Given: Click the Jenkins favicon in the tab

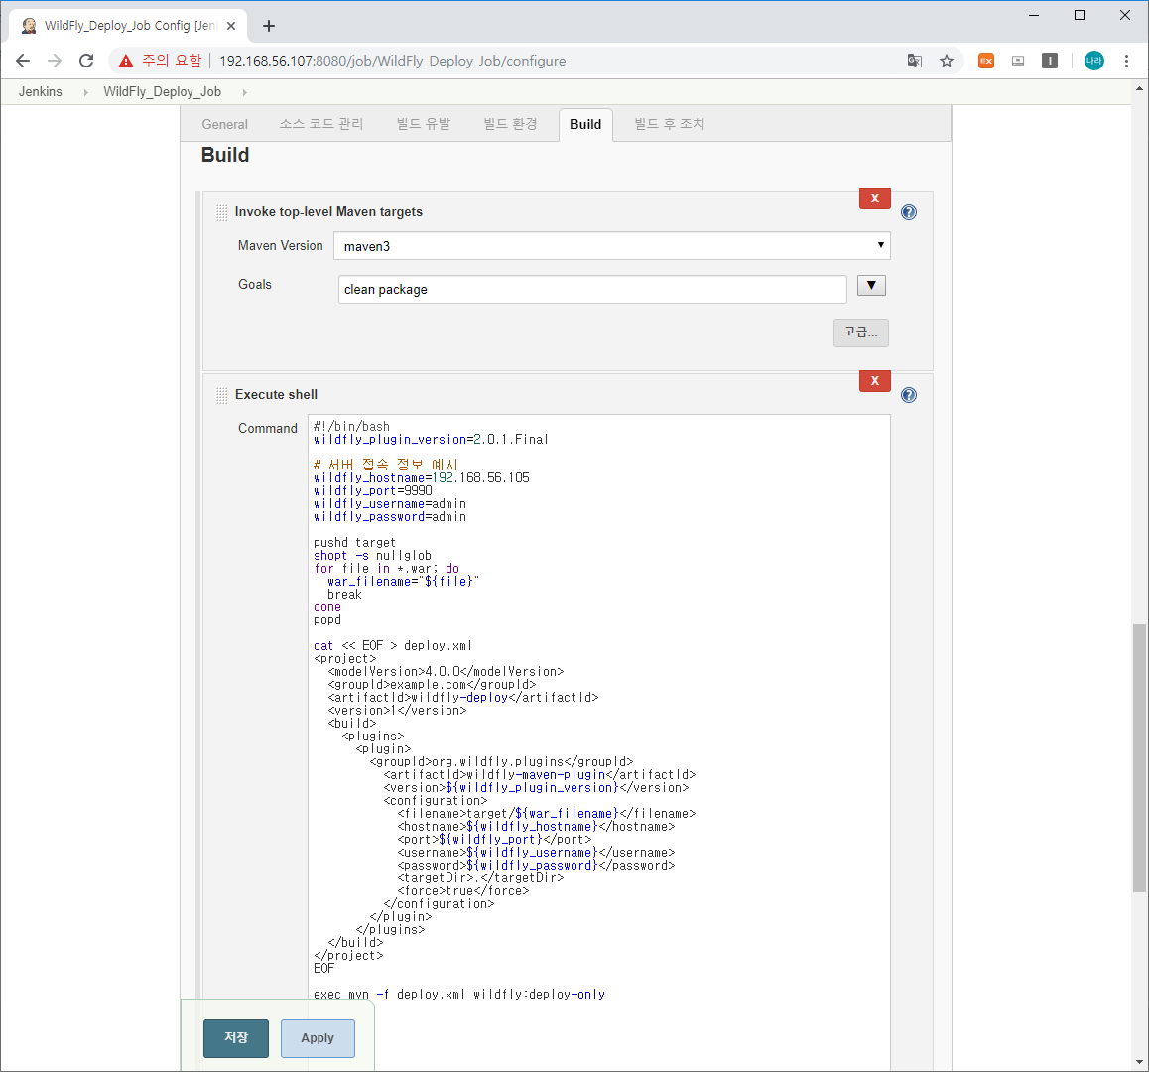Looking at the screenshot, I should pos(29,26).
